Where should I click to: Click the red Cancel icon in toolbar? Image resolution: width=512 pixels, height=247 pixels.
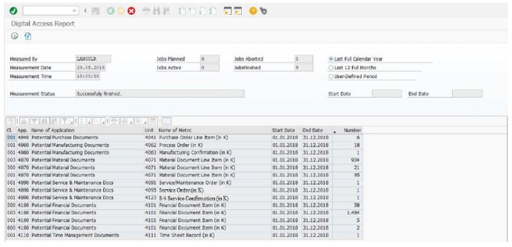click(131, 11)
